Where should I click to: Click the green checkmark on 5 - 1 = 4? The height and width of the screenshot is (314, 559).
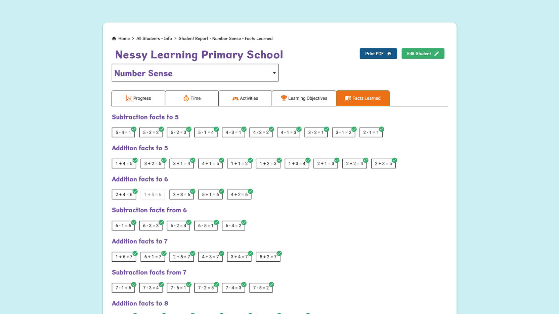(x=216, y=129)
